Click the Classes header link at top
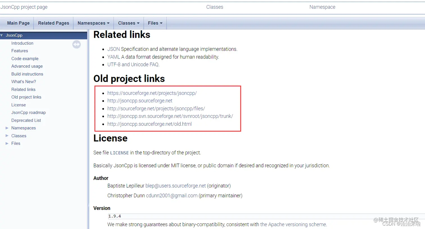The width and height of the screenshot is (425, 229). click(x=215, y=7)
